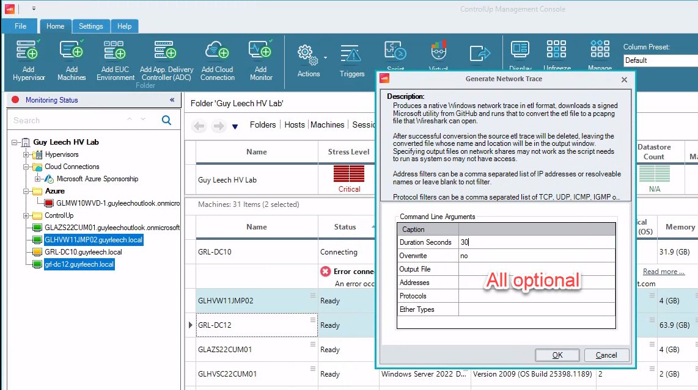
Task: Click the next search result arrow
Action: (x=143, y=119)
